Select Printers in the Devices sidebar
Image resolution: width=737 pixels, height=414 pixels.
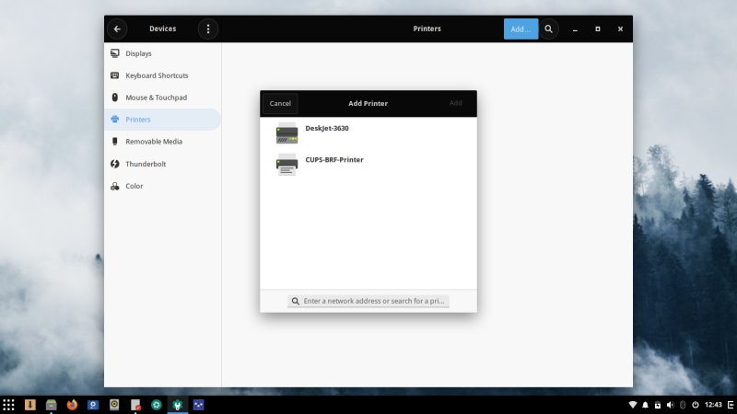pos(138,120)
